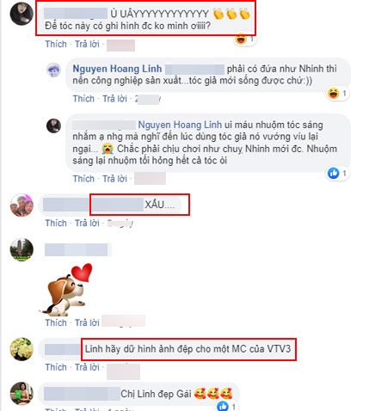Click the puppy with heart sticker

[x=66, y=289]
